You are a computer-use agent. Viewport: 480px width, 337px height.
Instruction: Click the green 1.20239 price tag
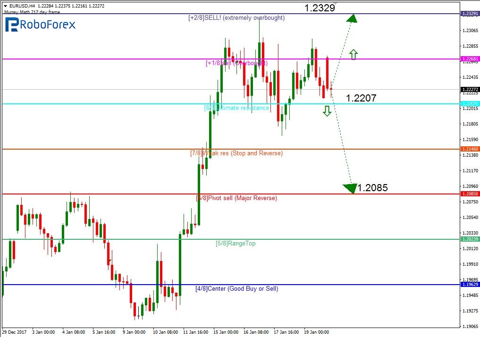470,239
